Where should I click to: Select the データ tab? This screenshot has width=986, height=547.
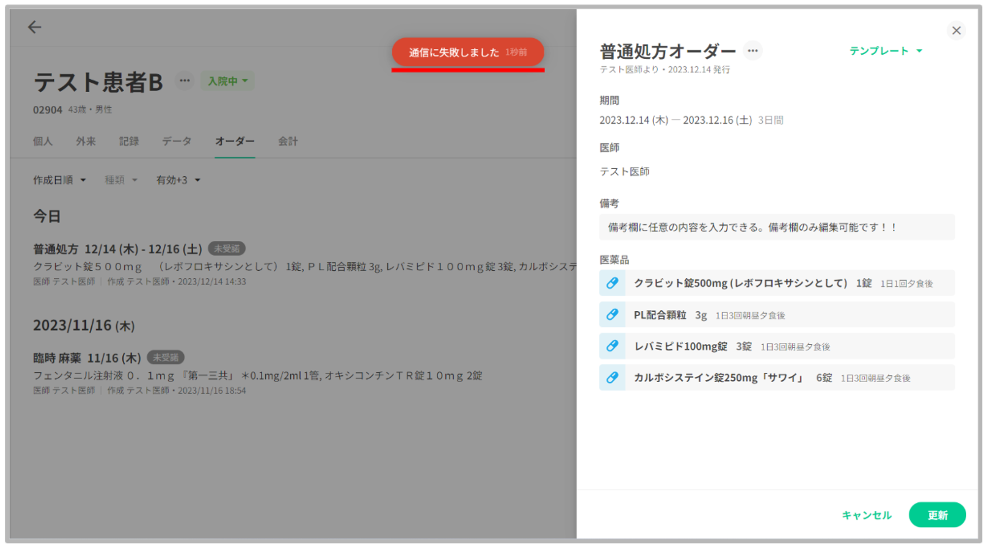click(x=176, y=142)
